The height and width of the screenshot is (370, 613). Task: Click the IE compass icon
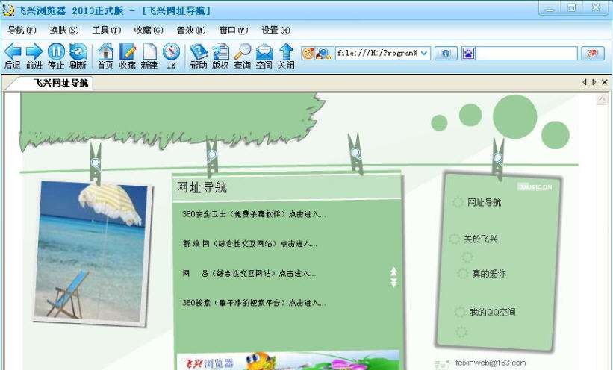pos(171,51)
